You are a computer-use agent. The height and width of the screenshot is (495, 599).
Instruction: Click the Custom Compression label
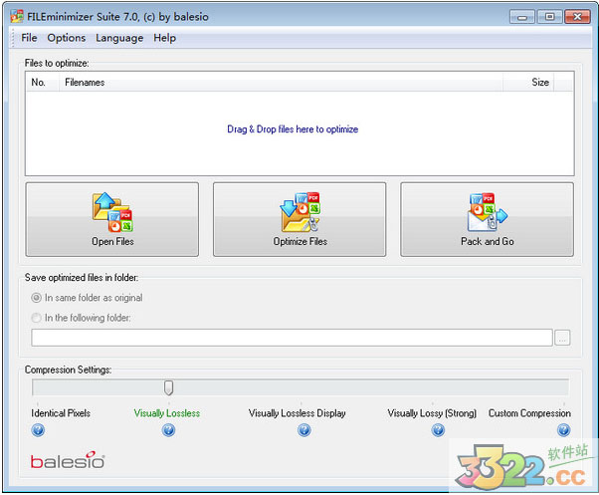[529, 413]
